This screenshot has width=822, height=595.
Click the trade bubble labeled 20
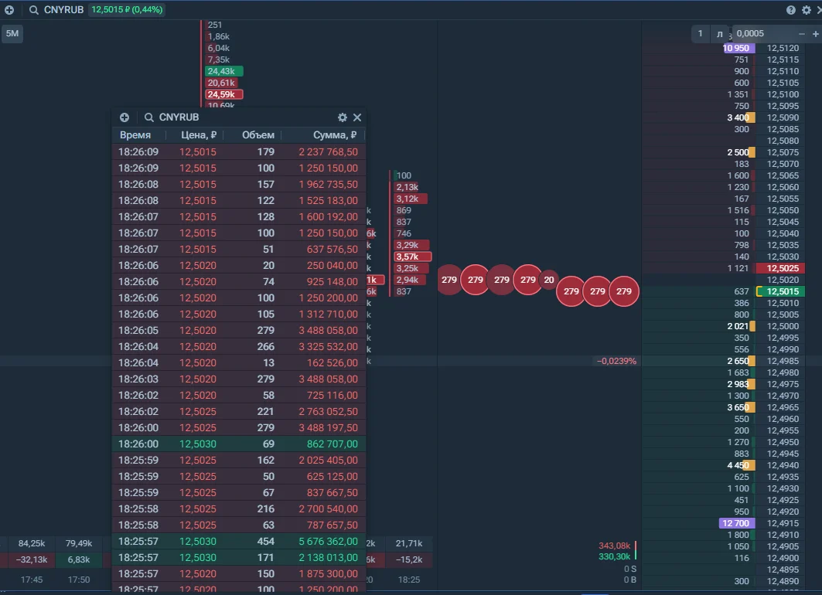click(x=549, y=280)
